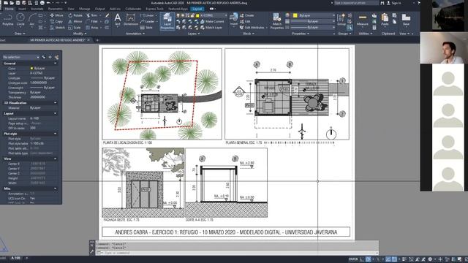
Task: Click Match Layer button
Action: [x=211, y=28]
